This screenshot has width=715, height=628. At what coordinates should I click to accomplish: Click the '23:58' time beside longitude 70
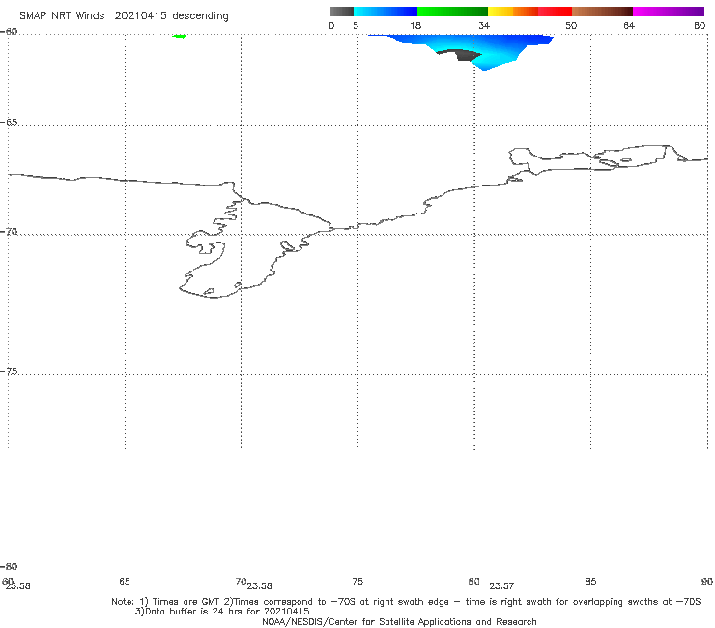pos(260,586)
